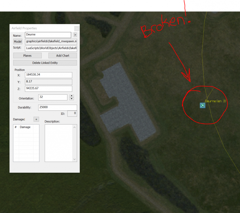The image size is (240, 213).
Task: Click the plus button beside Damaged
Action: 36,119
